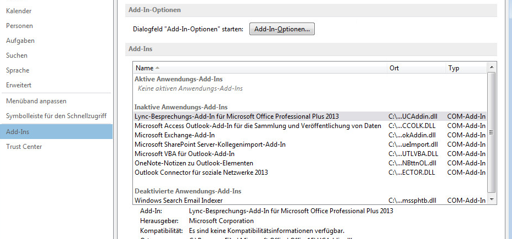Select Personen in the sidebar
The width and height of the screenshot is (512, 239).
tap(19, 26)
